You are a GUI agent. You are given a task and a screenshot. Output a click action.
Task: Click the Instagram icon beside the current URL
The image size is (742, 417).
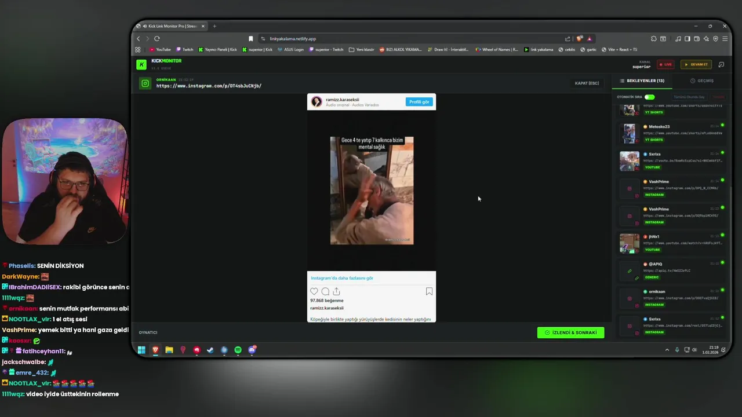pyautogui.click(x=145, y=83)
